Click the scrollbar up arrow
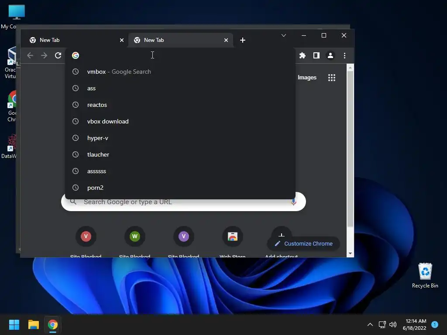The height and width of the screenshot is (335, 447). click(x=351, y=68)
